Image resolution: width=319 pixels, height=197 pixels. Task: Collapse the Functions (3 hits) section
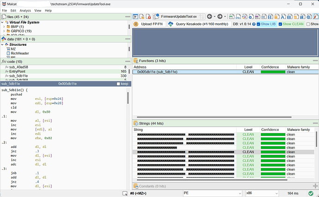point(315,61)
